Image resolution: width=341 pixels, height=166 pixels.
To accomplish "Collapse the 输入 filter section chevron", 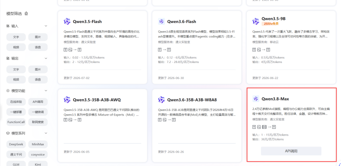I will 46,26.
